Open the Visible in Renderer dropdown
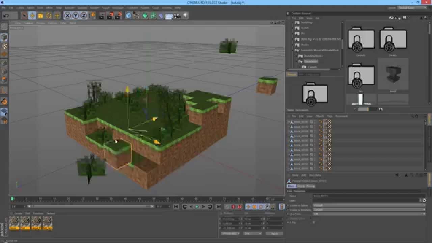The width and height of the screenshot is (432, 243). 369,209
